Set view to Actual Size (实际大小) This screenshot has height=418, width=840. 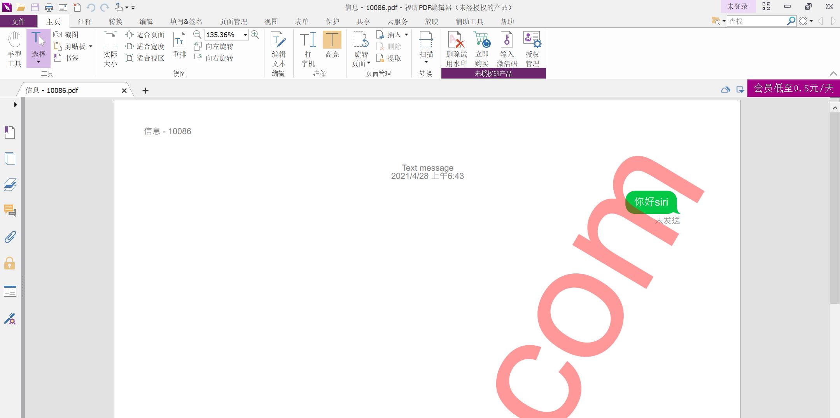[x=110, y=49]
